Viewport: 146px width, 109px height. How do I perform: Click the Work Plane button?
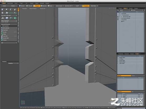point(93,6)
